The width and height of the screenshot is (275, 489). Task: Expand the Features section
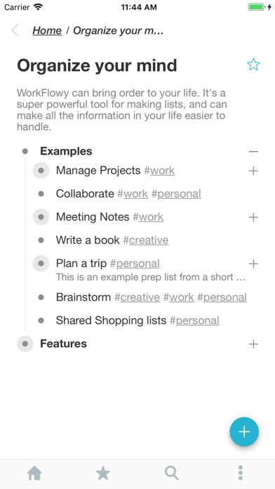253,344
